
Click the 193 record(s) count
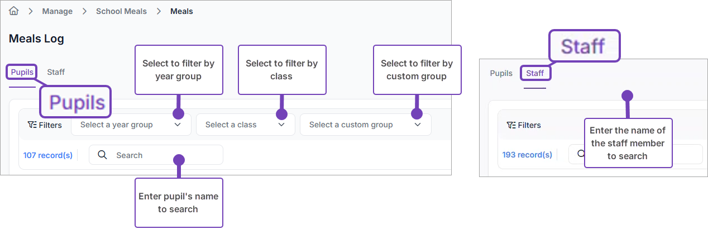[x=527, y=155]
